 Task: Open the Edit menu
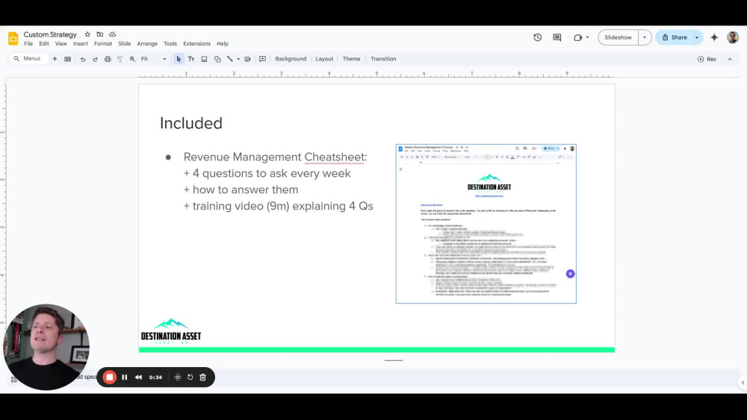[x=44, y=44]
